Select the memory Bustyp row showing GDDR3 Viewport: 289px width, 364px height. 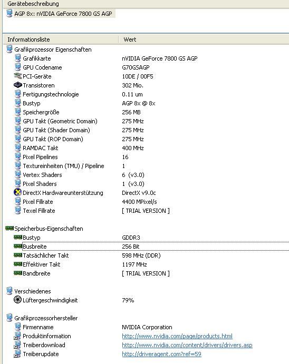point(31,238)
